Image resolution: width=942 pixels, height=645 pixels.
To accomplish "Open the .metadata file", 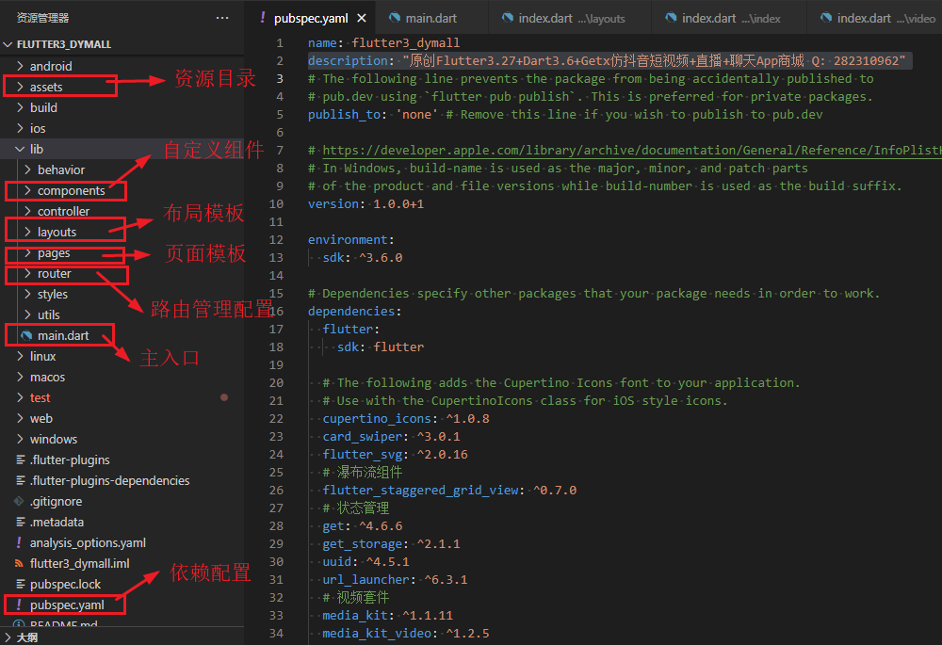I will click(x=57, y=522).
